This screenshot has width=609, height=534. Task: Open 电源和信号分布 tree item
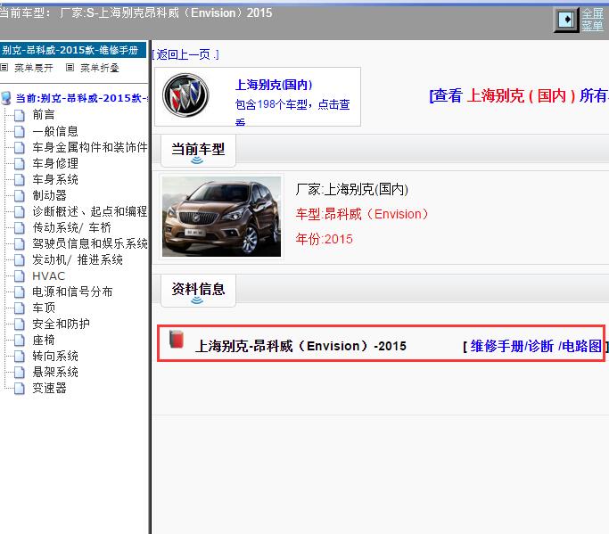point(72,292)
